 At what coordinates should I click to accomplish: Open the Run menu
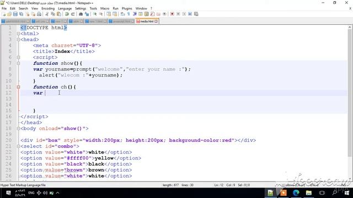[115, 9]
